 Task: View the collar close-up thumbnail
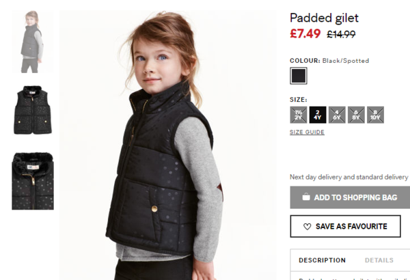(x=33, y=181)
